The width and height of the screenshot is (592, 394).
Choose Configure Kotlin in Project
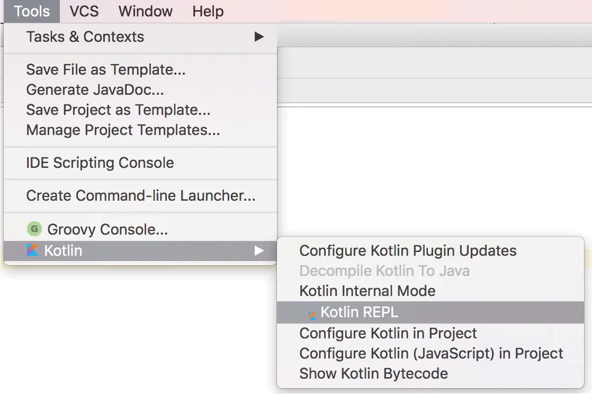coord(430,333)
